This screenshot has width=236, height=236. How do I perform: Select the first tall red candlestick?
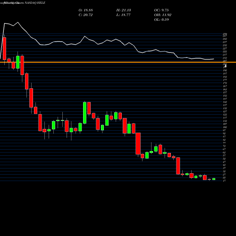pyautogui.click(x=4, y=49)
